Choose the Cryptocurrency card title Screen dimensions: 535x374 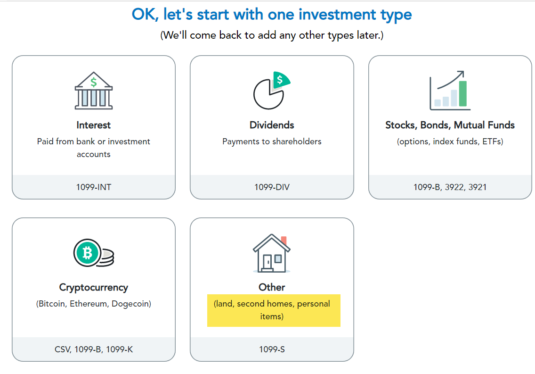point(93,287)
